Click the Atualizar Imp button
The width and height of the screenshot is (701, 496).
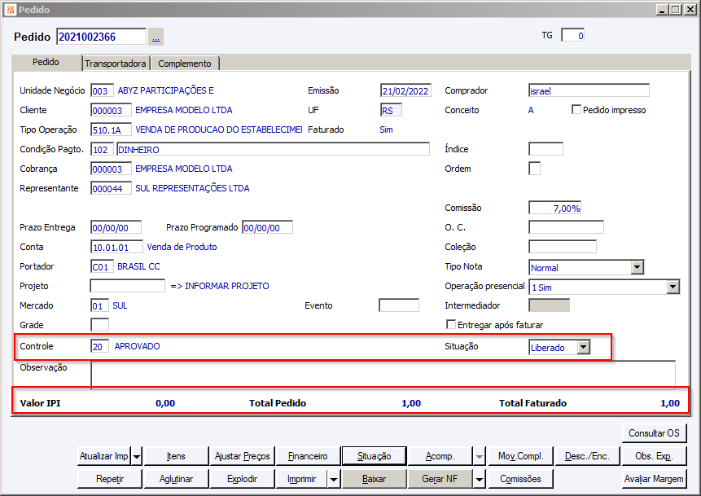pos(103,456)
